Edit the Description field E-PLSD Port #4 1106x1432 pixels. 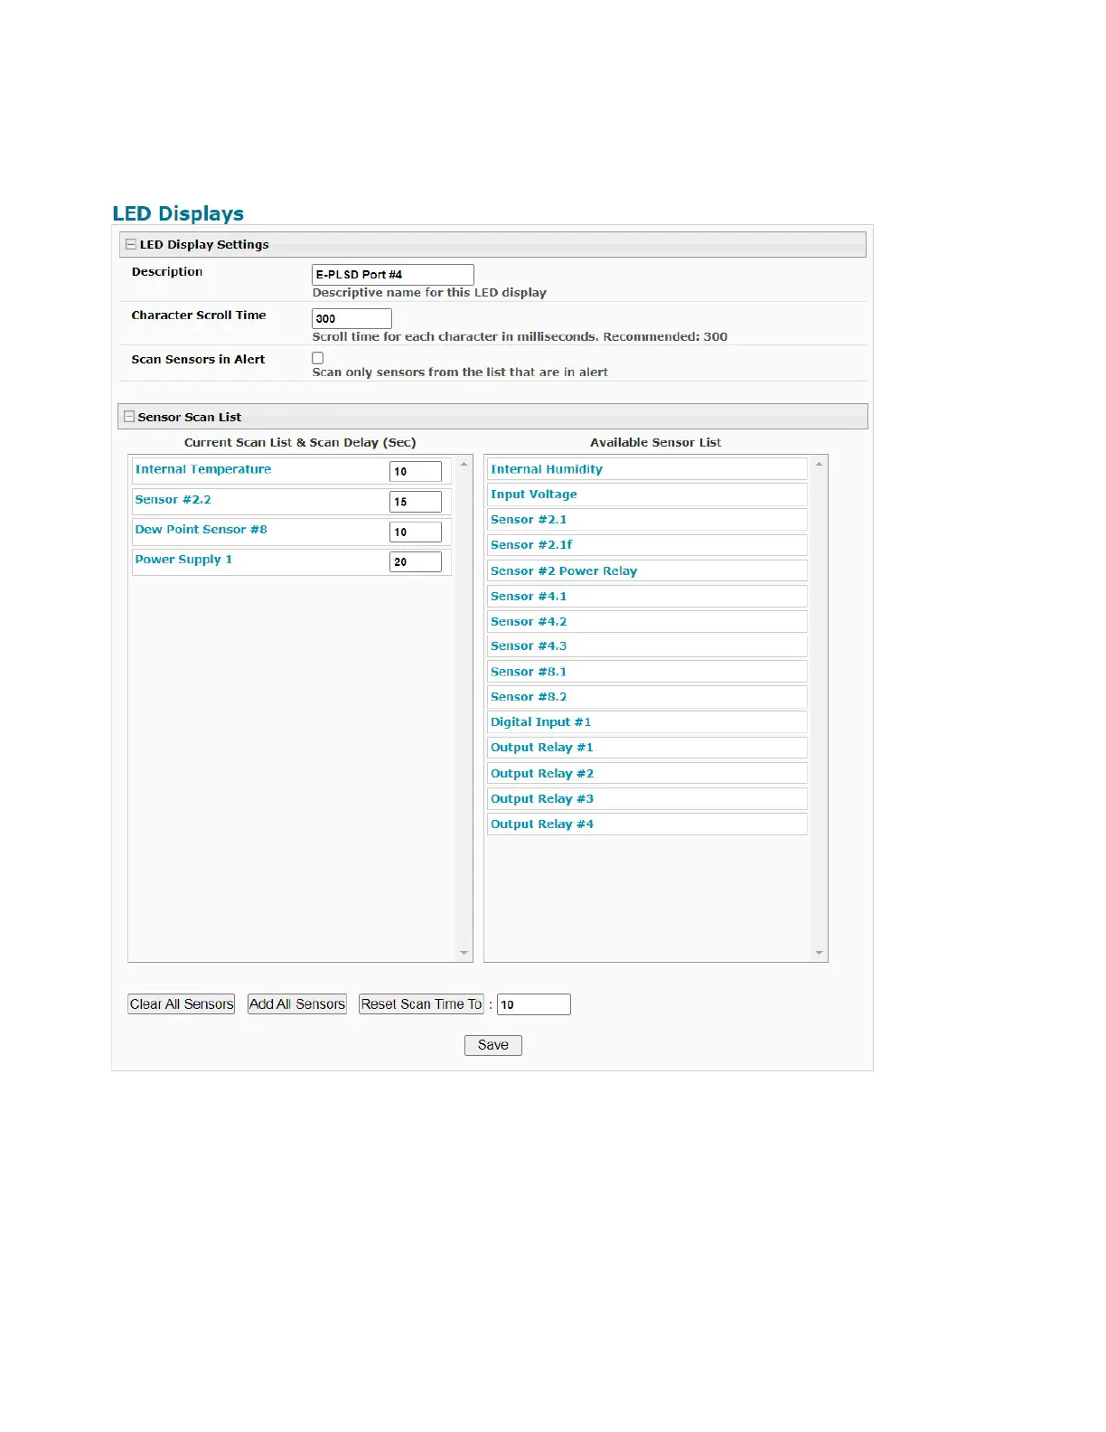click(393, 274)
